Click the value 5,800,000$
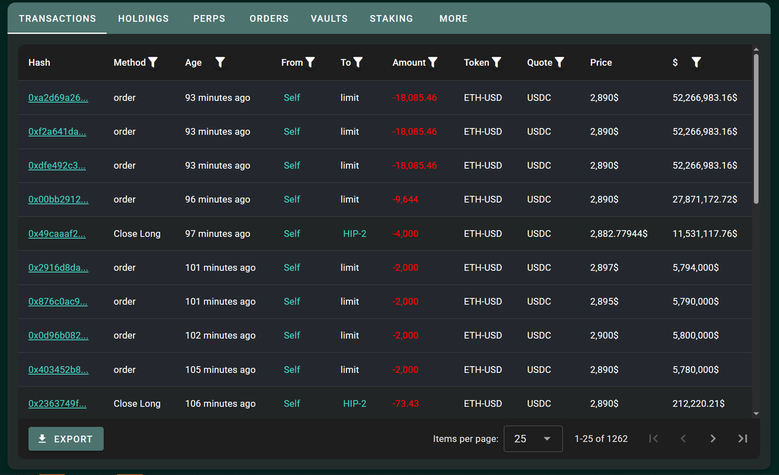Image resolution: width=779 pixels, height=475 pixels. (x=696, y=336)
